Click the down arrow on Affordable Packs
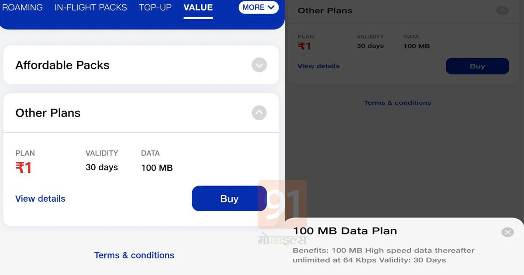Image resolution: width=524 pixels, height=275 pixels. [259, 65]
